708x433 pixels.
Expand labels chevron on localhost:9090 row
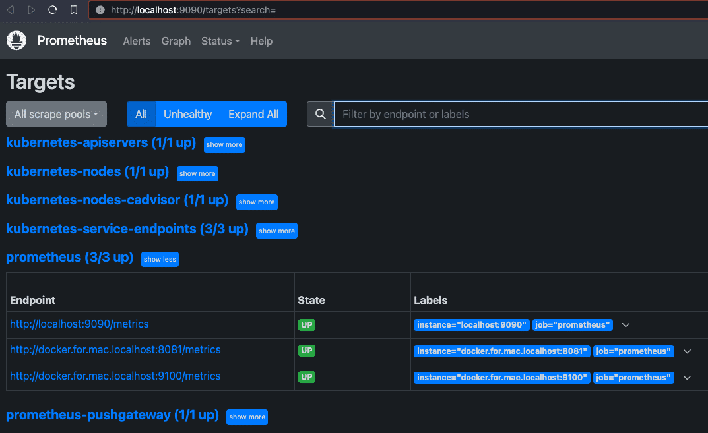626,324
